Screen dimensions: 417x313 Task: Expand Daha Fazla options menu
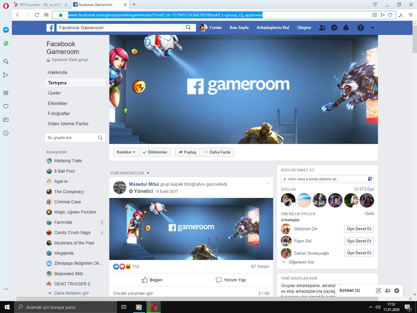217,152
